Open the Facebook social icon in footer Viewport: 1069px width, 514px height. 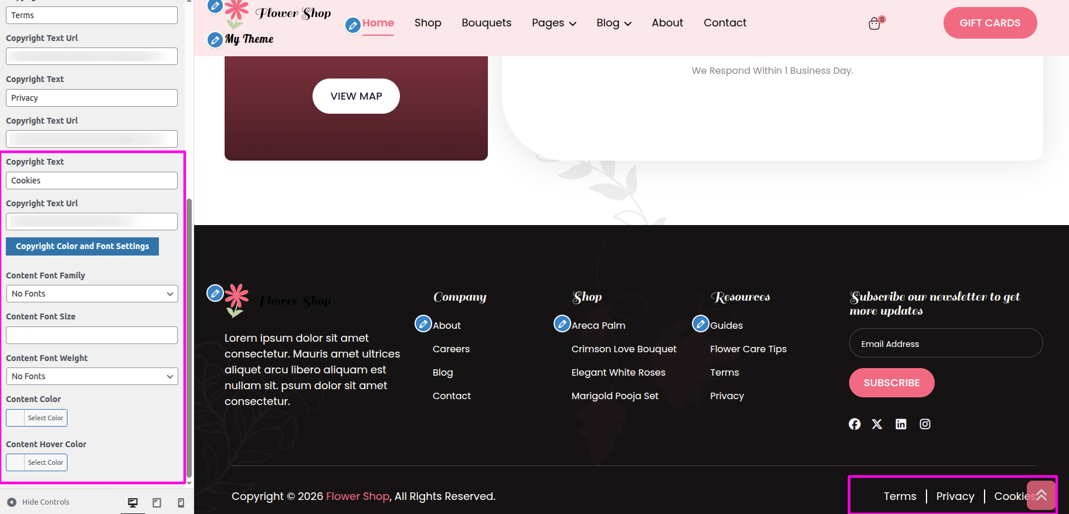point(854,424)
